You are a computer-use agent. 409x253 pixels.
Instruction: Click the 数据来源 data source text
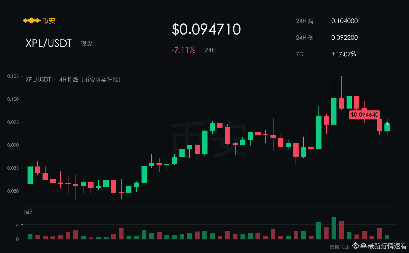[x=339, y=247]
